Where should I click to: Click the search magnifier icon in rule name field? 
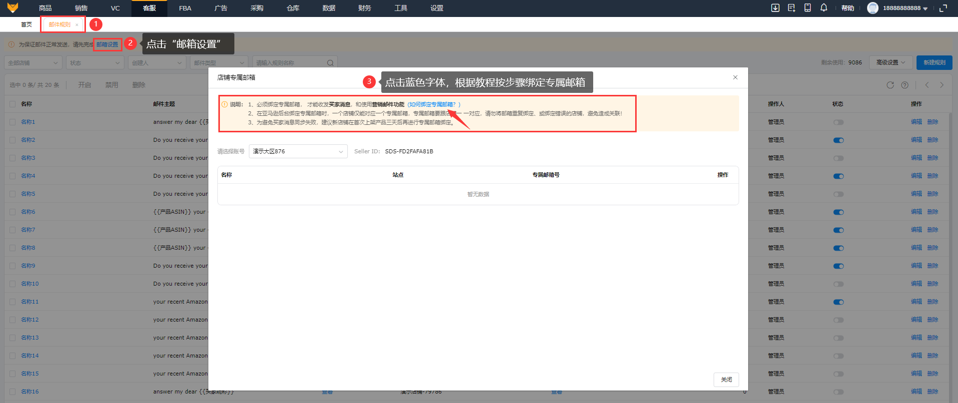[330, 63]
